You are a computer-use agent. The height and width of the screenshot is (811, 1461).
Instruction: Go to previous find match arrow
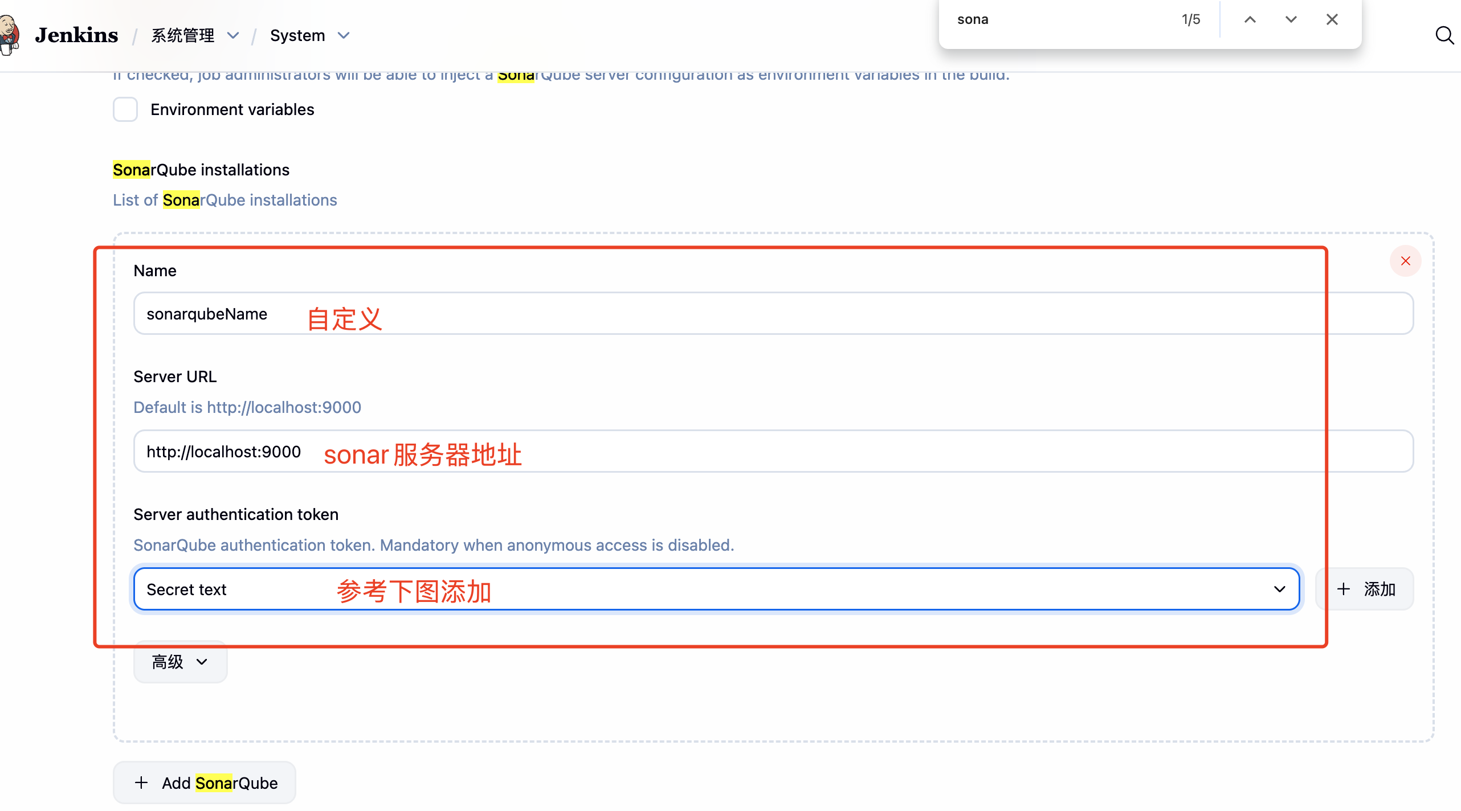1250,20
